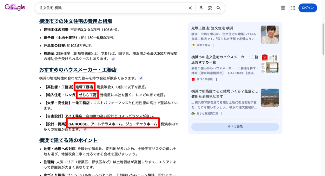Click 鬼塚工務店 in the recommendations list
This screenshot has width=325, height=176.
click(84, 87)
